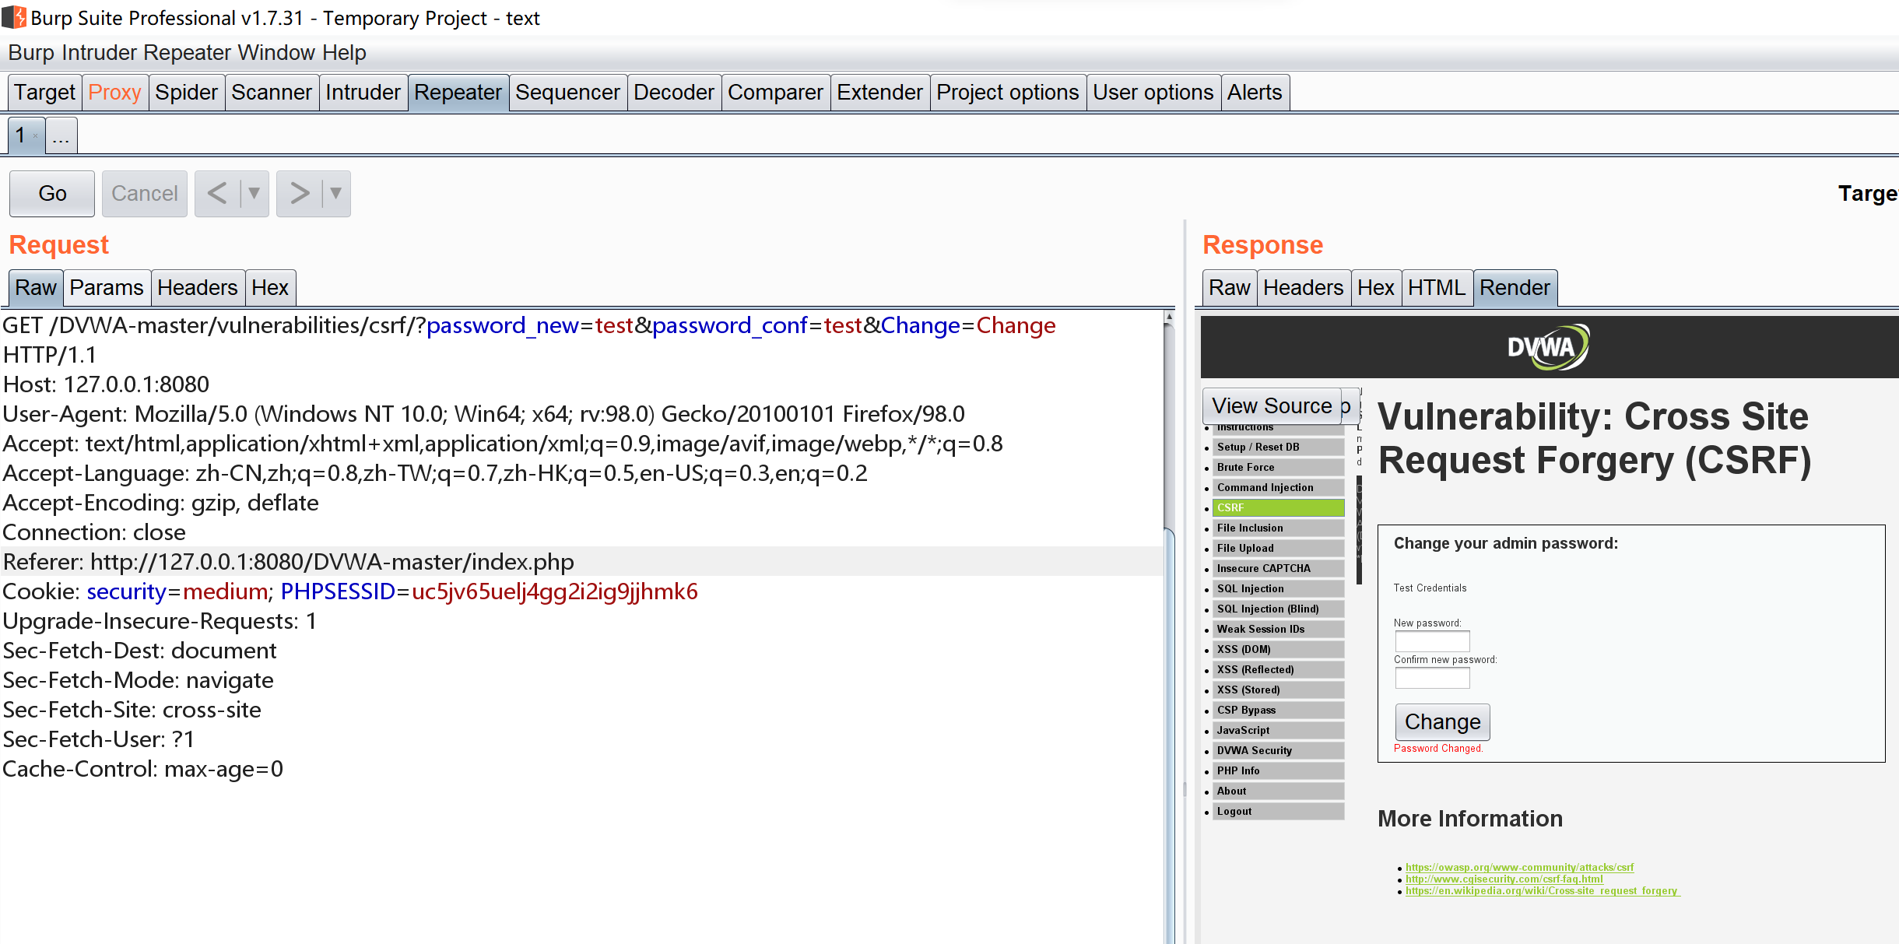Viewport: 1899px width, 944px height.
Task: Select the Response HTML tab
Action: [x=1437, y=287]
